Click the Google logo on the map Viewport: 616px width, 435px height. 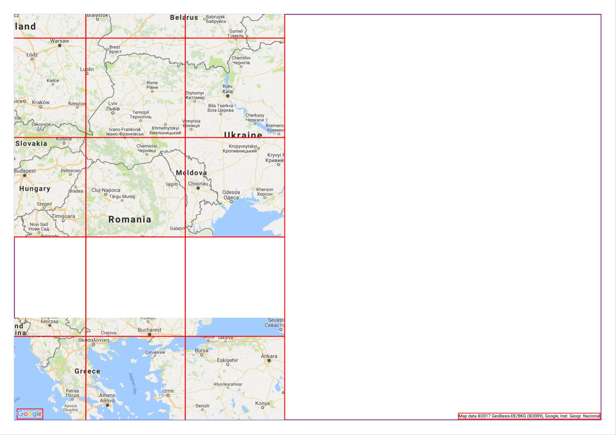(30, 414)
